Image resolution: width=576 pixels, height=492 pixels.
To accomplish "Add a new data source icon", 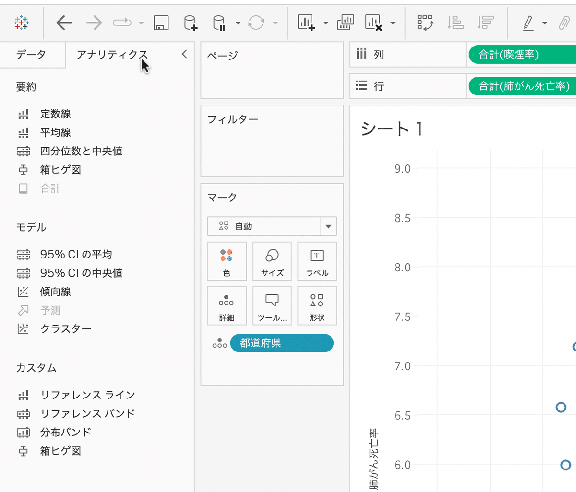I will [191, 23].
